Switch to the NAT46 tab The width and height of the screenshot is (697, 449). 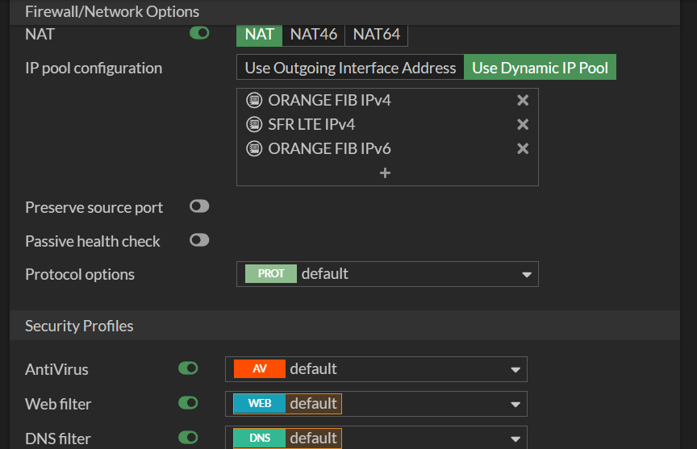pos(314,35)
